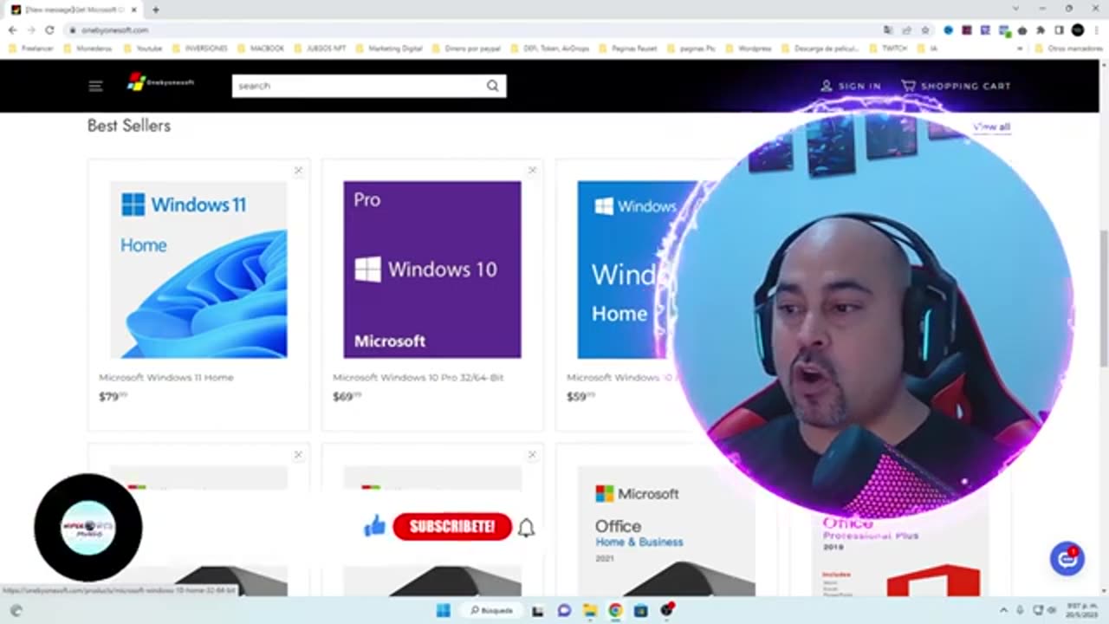1109x624 pixels.
Task: Open Google Chrome from the taskbar
Action: 615,610
